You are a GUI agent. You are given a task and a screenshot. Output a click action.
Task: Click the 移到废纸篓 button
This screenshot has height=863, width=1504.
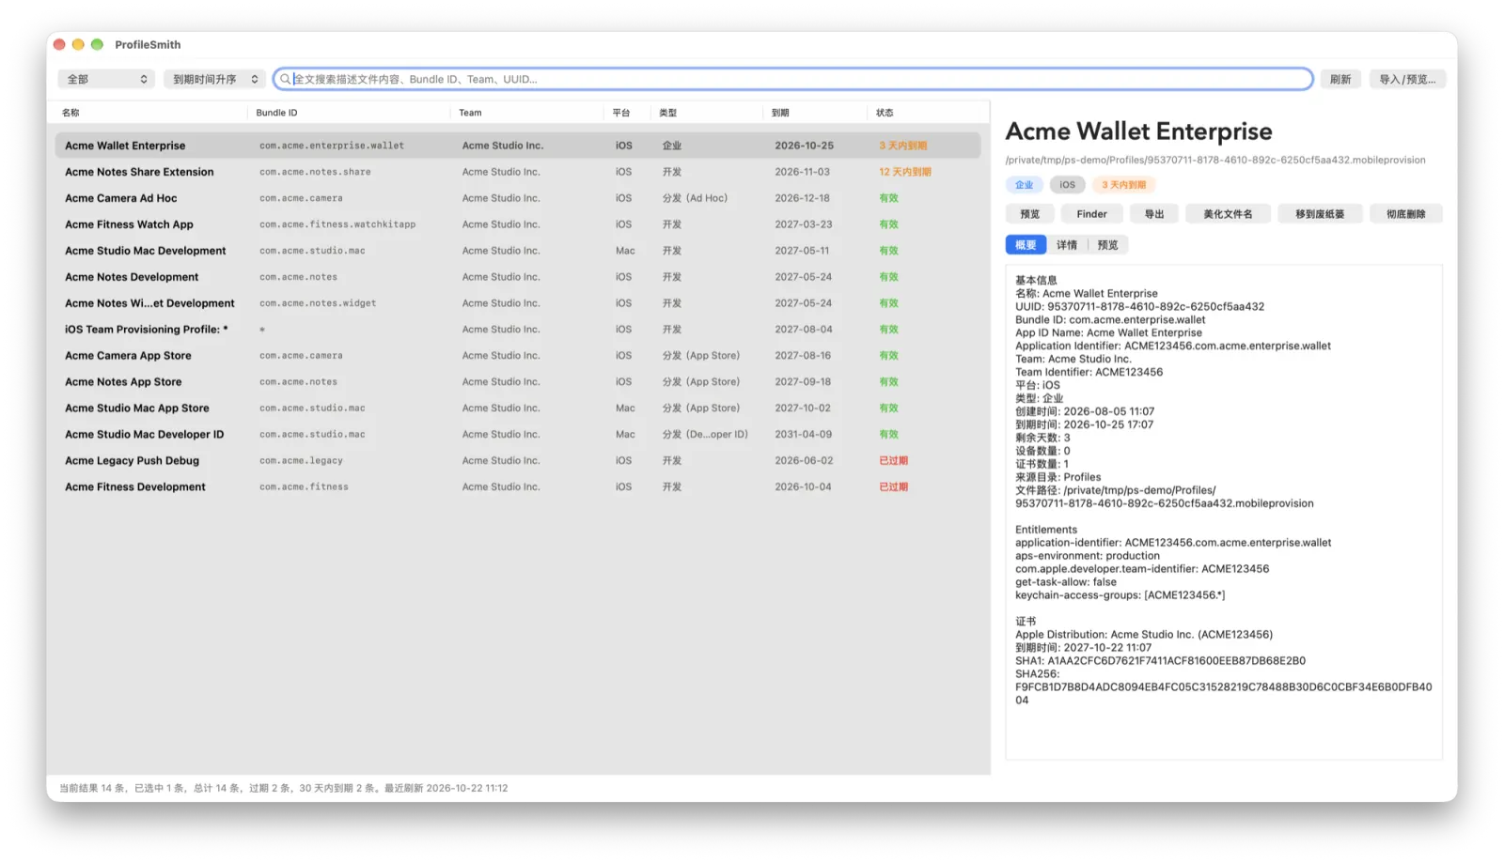pos(1320,214)
